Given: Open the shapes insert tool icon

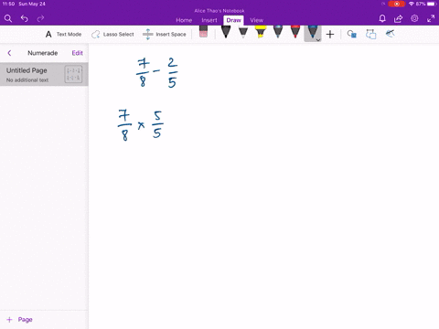Looking at the screenshot, I should pos(370,34).
